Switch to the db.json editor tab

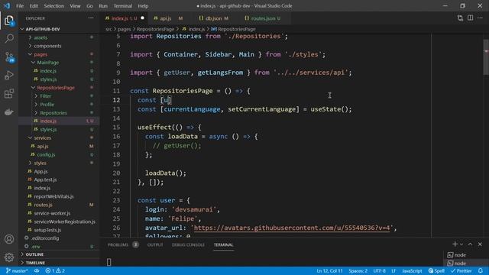[x=214, y=18]
